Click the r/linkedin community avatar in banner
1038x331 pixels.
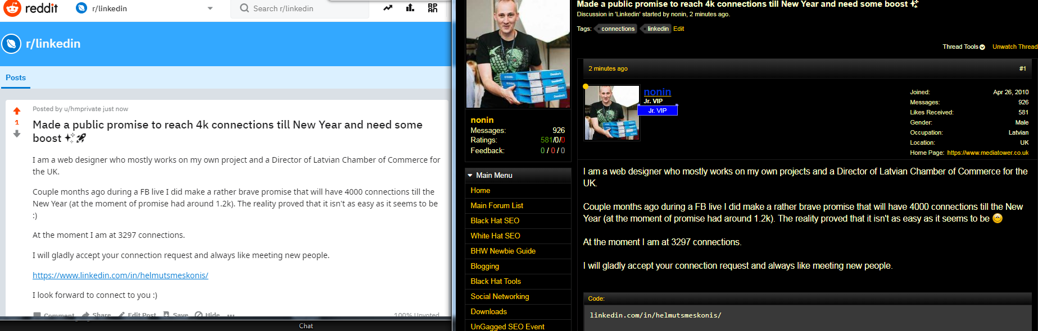pyautogui.click(x=11, y=44)
